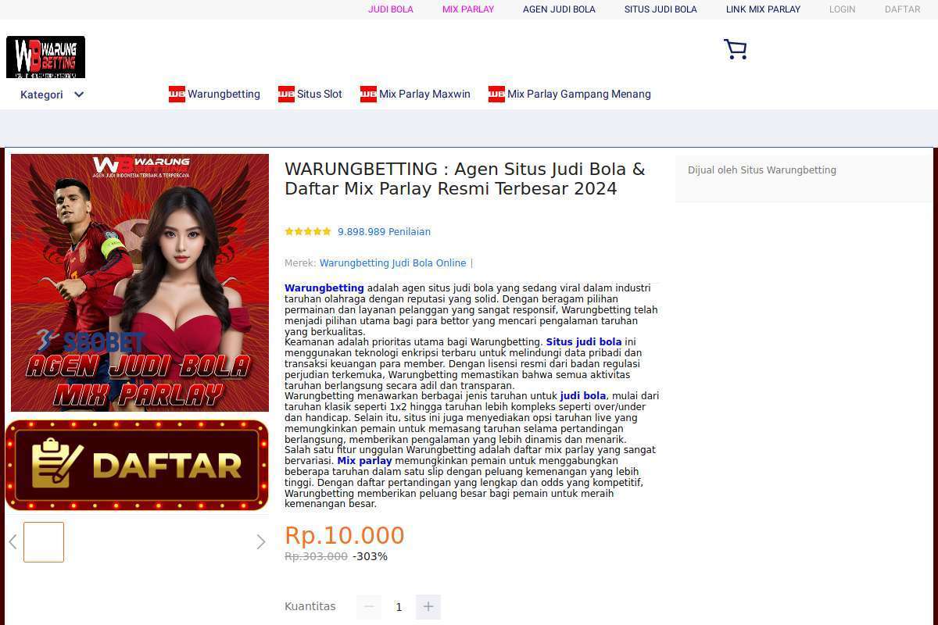Open the shopping cart icon
938x625 pixels.
click(x=735, y=50)
